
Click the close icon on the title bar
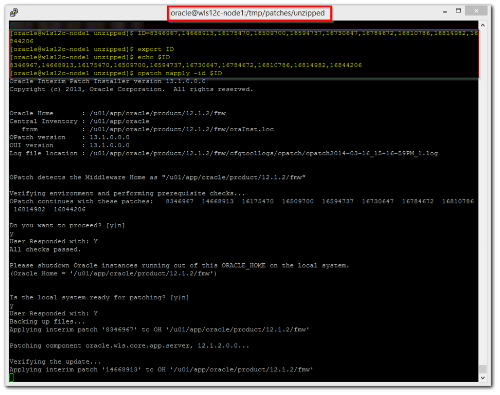point(475,10)
